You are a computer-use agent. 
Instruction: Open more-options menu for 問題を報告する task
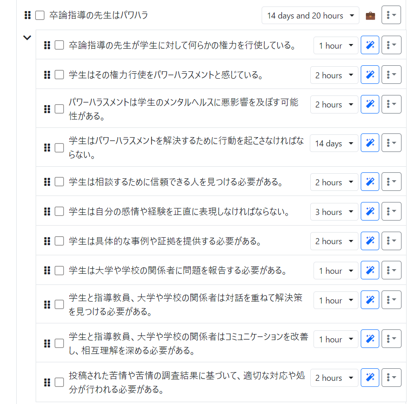coord(392,270)
